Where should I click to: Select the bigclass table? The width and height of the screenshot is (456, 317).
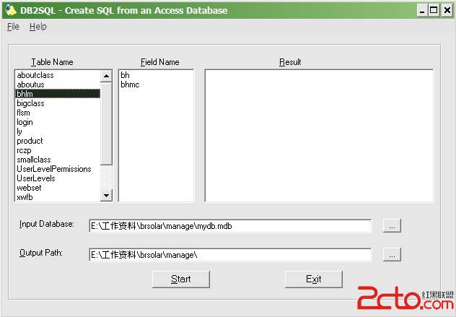point(58,103)
